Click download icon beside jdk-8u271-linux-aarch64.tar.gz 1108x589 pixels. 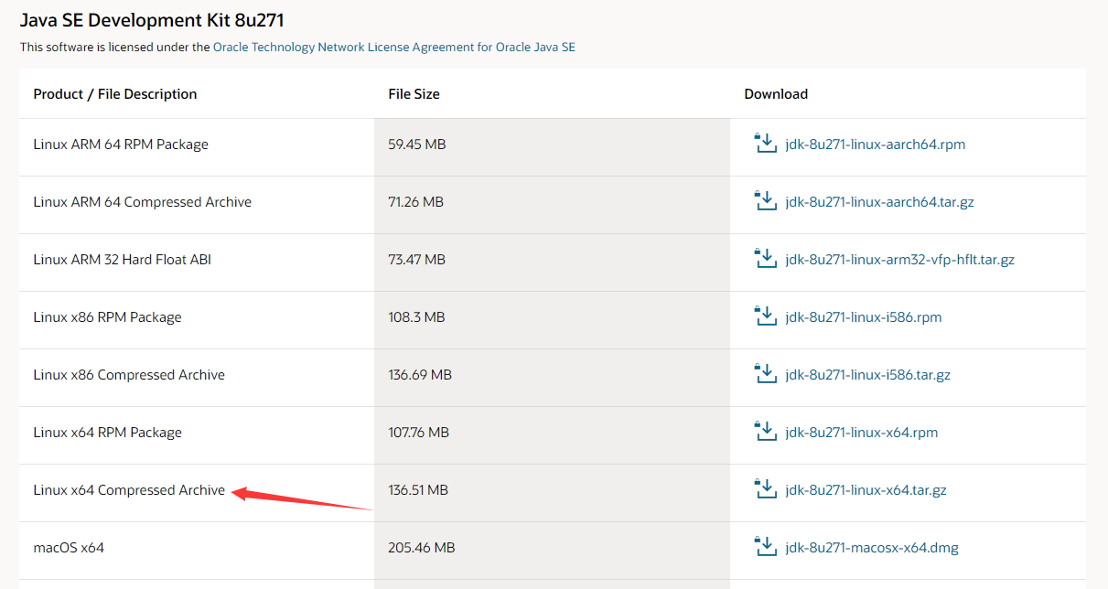click(x=765, y=201)
